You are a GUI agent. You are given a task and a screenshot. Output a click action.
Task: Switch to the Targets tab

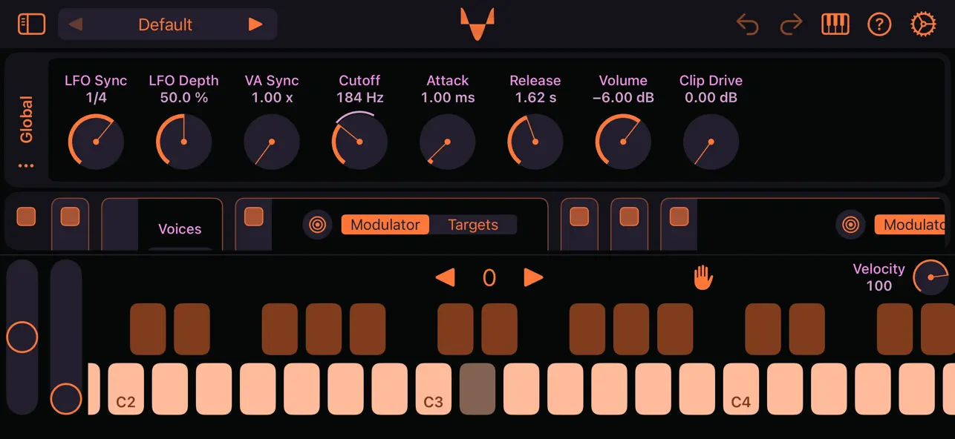point(473,225)
